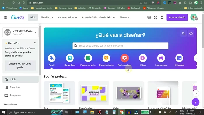Open the Redbubble bookmark
Viewport: 204px width, 115px height.
pyautogui.click(x=134, y=8)
